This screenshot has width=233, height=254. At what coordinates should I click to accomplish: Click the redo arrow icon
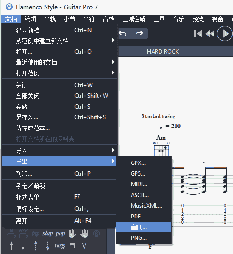[139, 34]
